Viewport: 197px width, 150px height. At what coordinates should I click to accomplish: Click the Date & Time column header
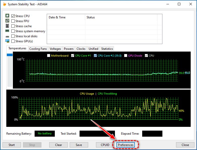[66, 17]
